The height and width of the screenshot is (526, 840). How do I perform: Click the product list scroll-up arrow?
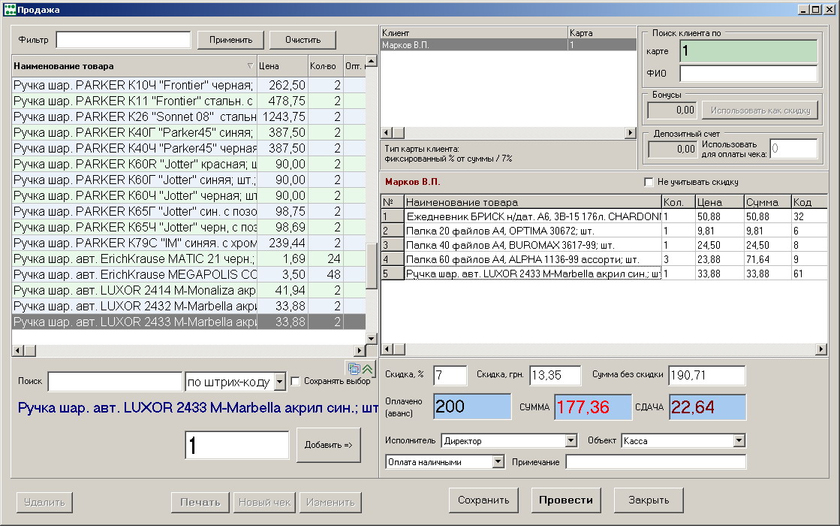[x=372, y=61]
